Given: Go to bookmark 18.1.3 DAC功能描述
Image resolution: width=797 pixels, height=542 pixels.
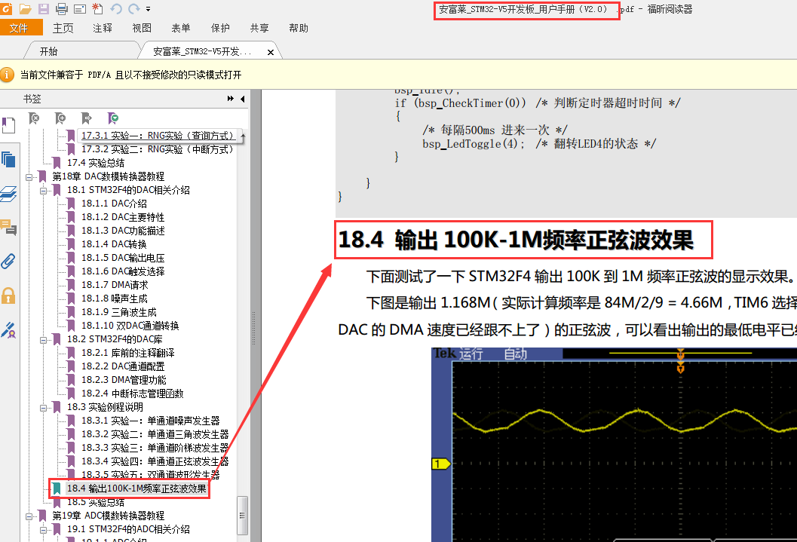Looking at the screenshot, I should click(123, 231).
